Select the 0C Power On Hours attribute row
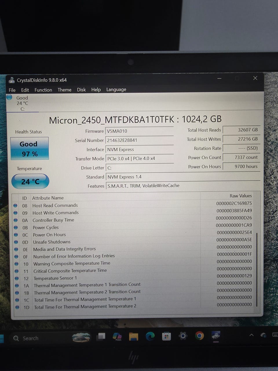The image size is (278, 371). (x=133, y=234)
